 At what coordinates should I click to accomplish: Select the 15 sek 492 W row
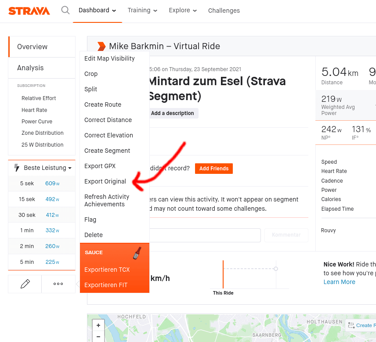(42, 199)
